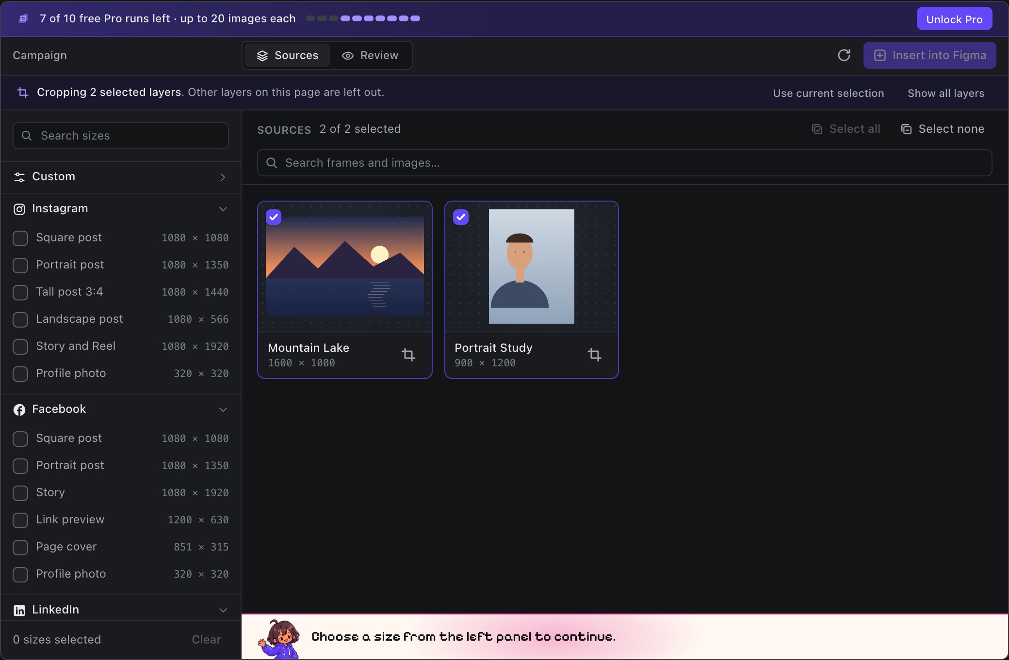
Task: Click the refresh icon next to Insert into Figma
Action: 844,55
